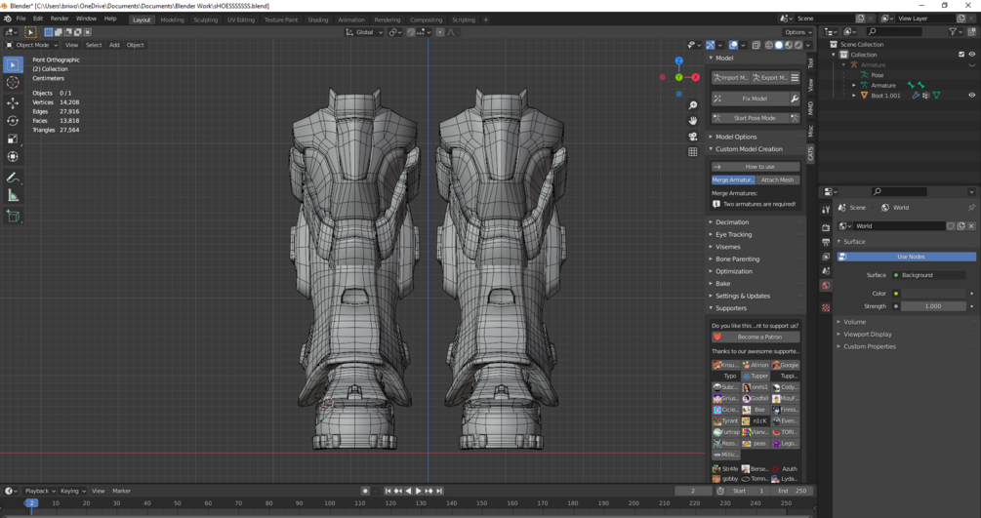Click the Fix Model button
The width and height of the screenshot is (981, 518).
coord(755,99)
